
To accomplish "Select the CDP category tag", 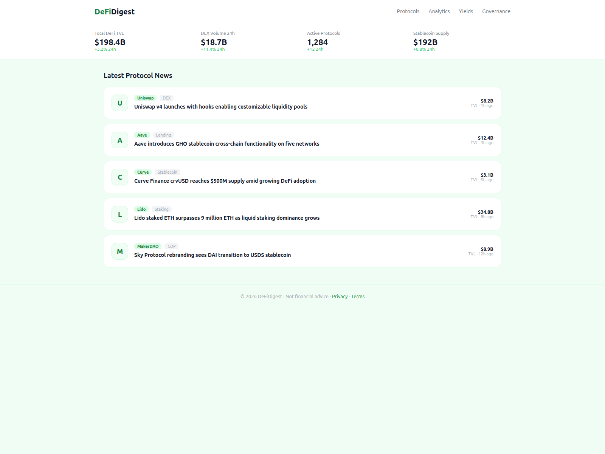I will click(172, 246).
